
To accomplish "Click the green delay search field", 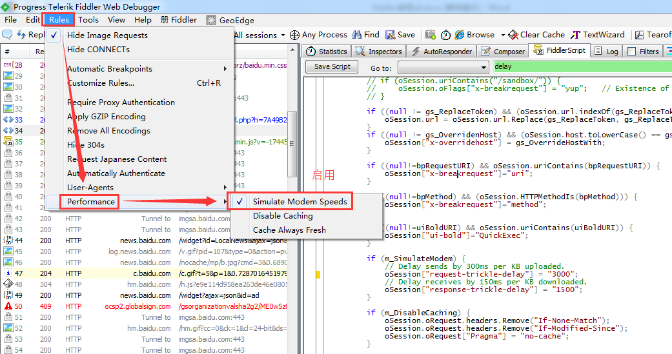I will pos(582,67).
